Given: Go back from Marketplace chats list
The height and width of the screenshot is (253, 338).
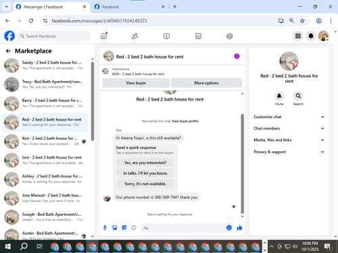Looking at the screenshot, I should point(8,51).
